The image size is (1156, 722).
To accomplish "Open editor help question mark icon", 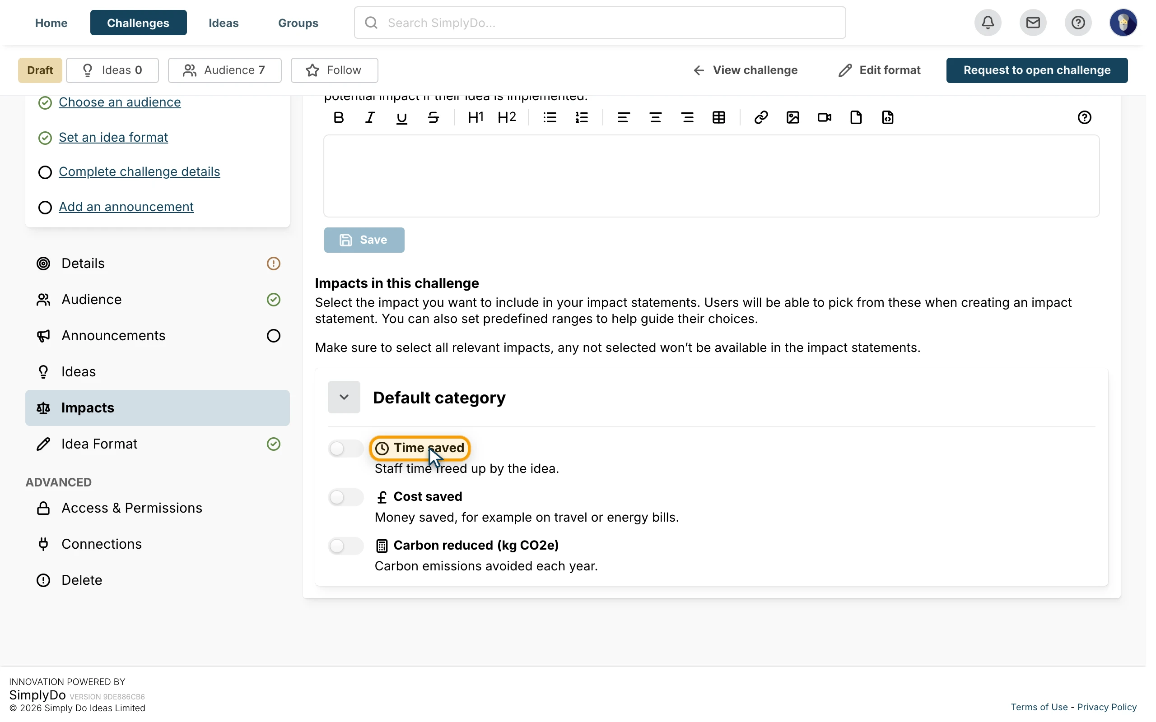I will click(x=1084, y=117).
